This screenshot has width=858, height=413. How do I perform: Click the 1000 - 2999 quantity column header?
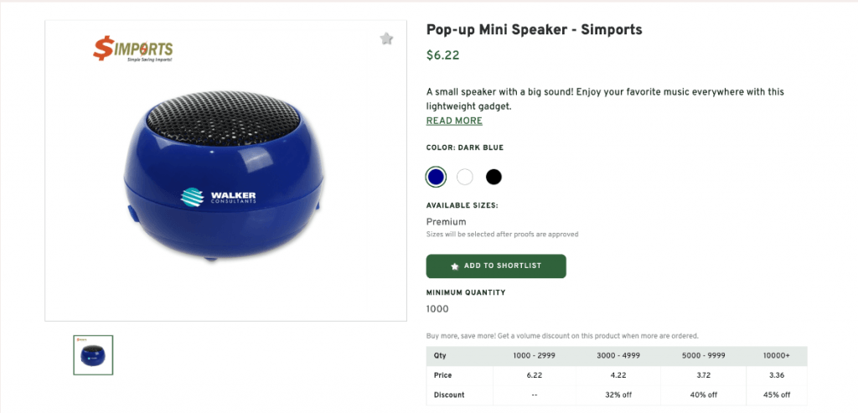pyautogui.click(x=535, y=356)
